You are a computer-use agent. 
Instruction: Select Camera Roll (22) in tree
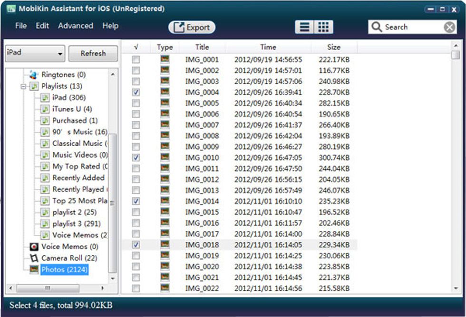pyautogui.click(x=69, y=258)
